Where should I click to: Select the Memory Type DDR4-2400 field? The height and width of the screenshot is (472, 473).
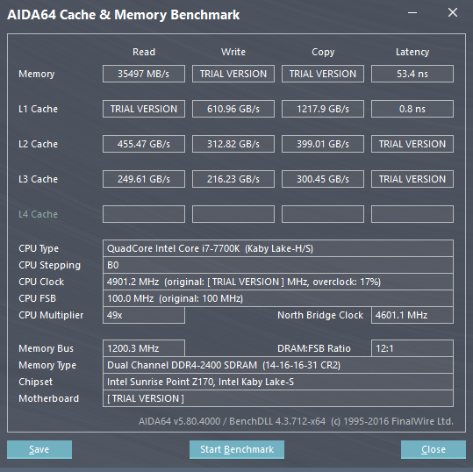click(x=278, y=365)
